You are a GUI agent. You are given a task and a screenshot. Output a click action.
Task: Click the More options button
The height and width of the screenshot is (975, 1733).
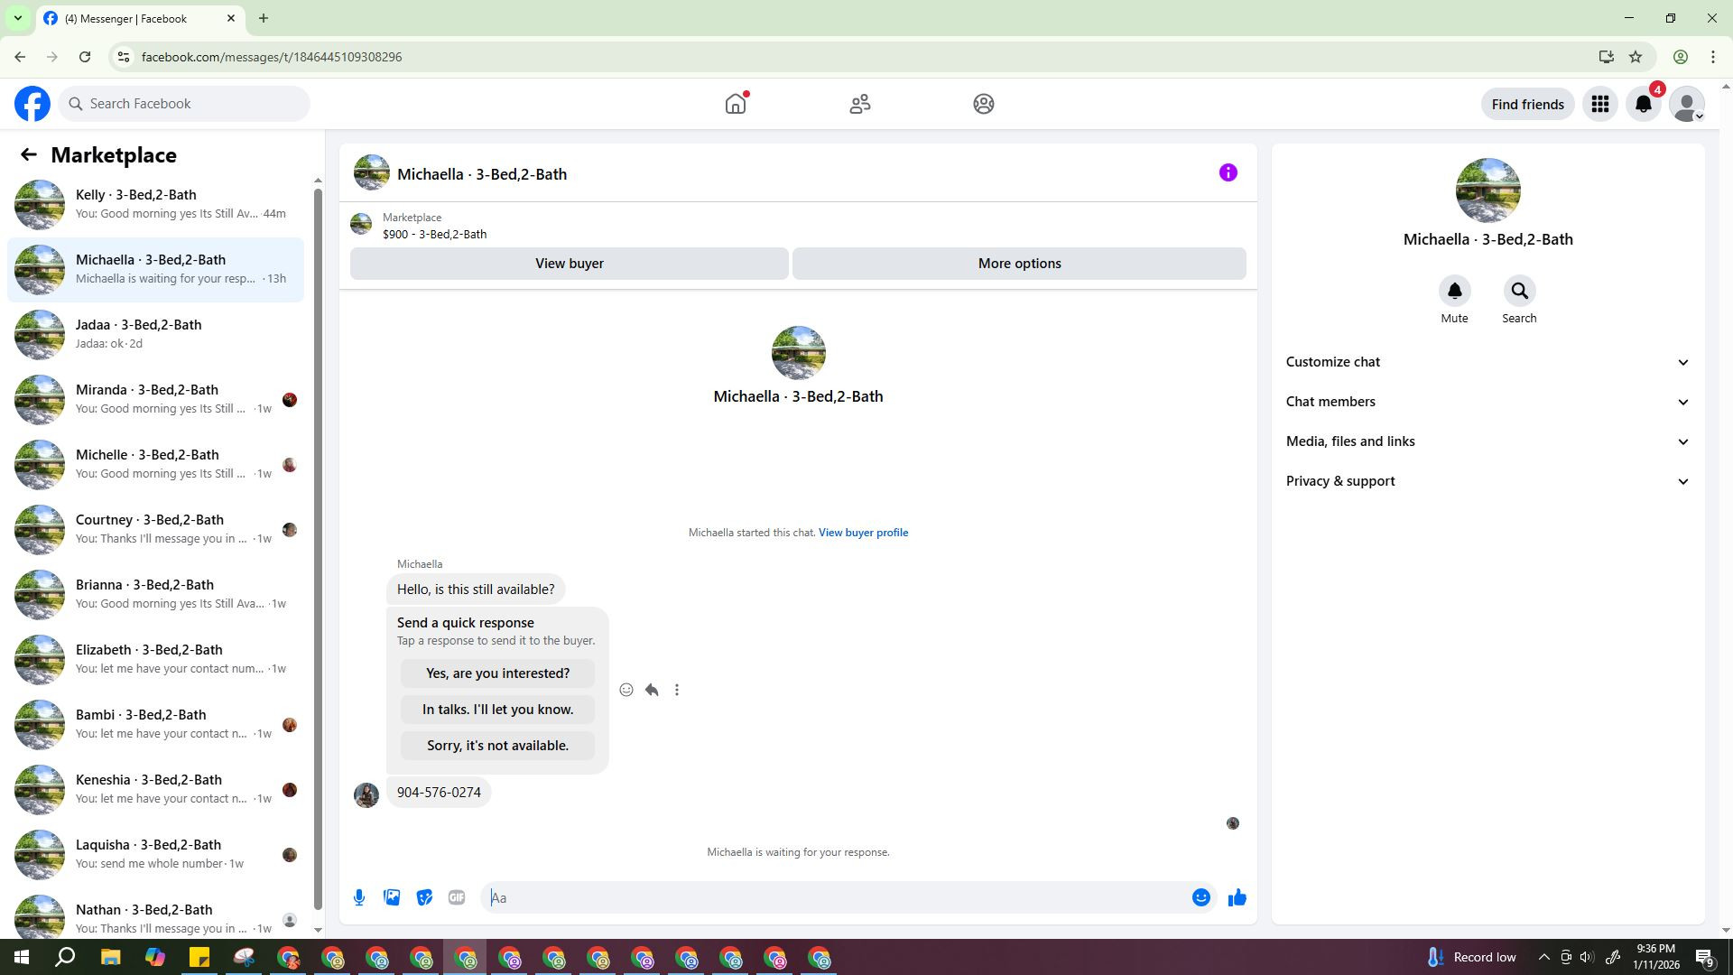click(x=1019, y=264)
